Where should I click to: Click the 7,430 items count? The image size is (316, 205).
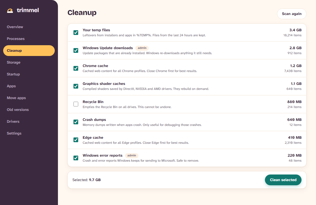293,71
